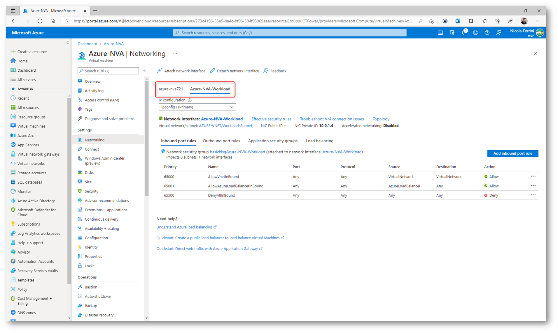Open Virtual network gateways in sidebar

pos(38,154)
